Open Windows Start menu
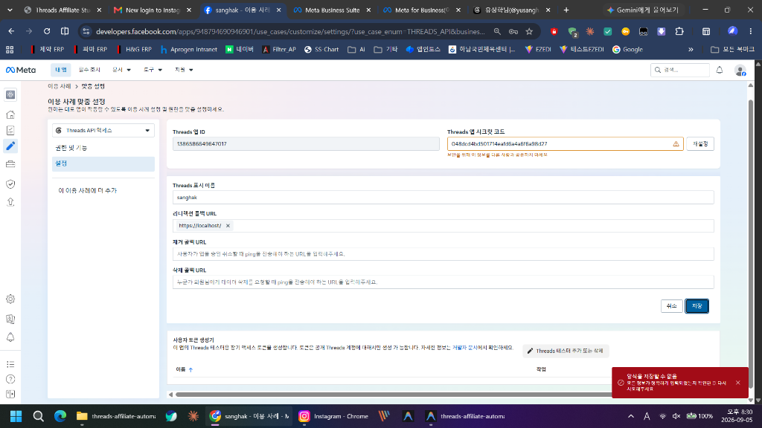 point(16,416)
